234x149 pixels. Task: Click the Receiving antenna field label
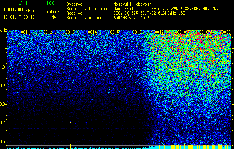pos(86,18)
